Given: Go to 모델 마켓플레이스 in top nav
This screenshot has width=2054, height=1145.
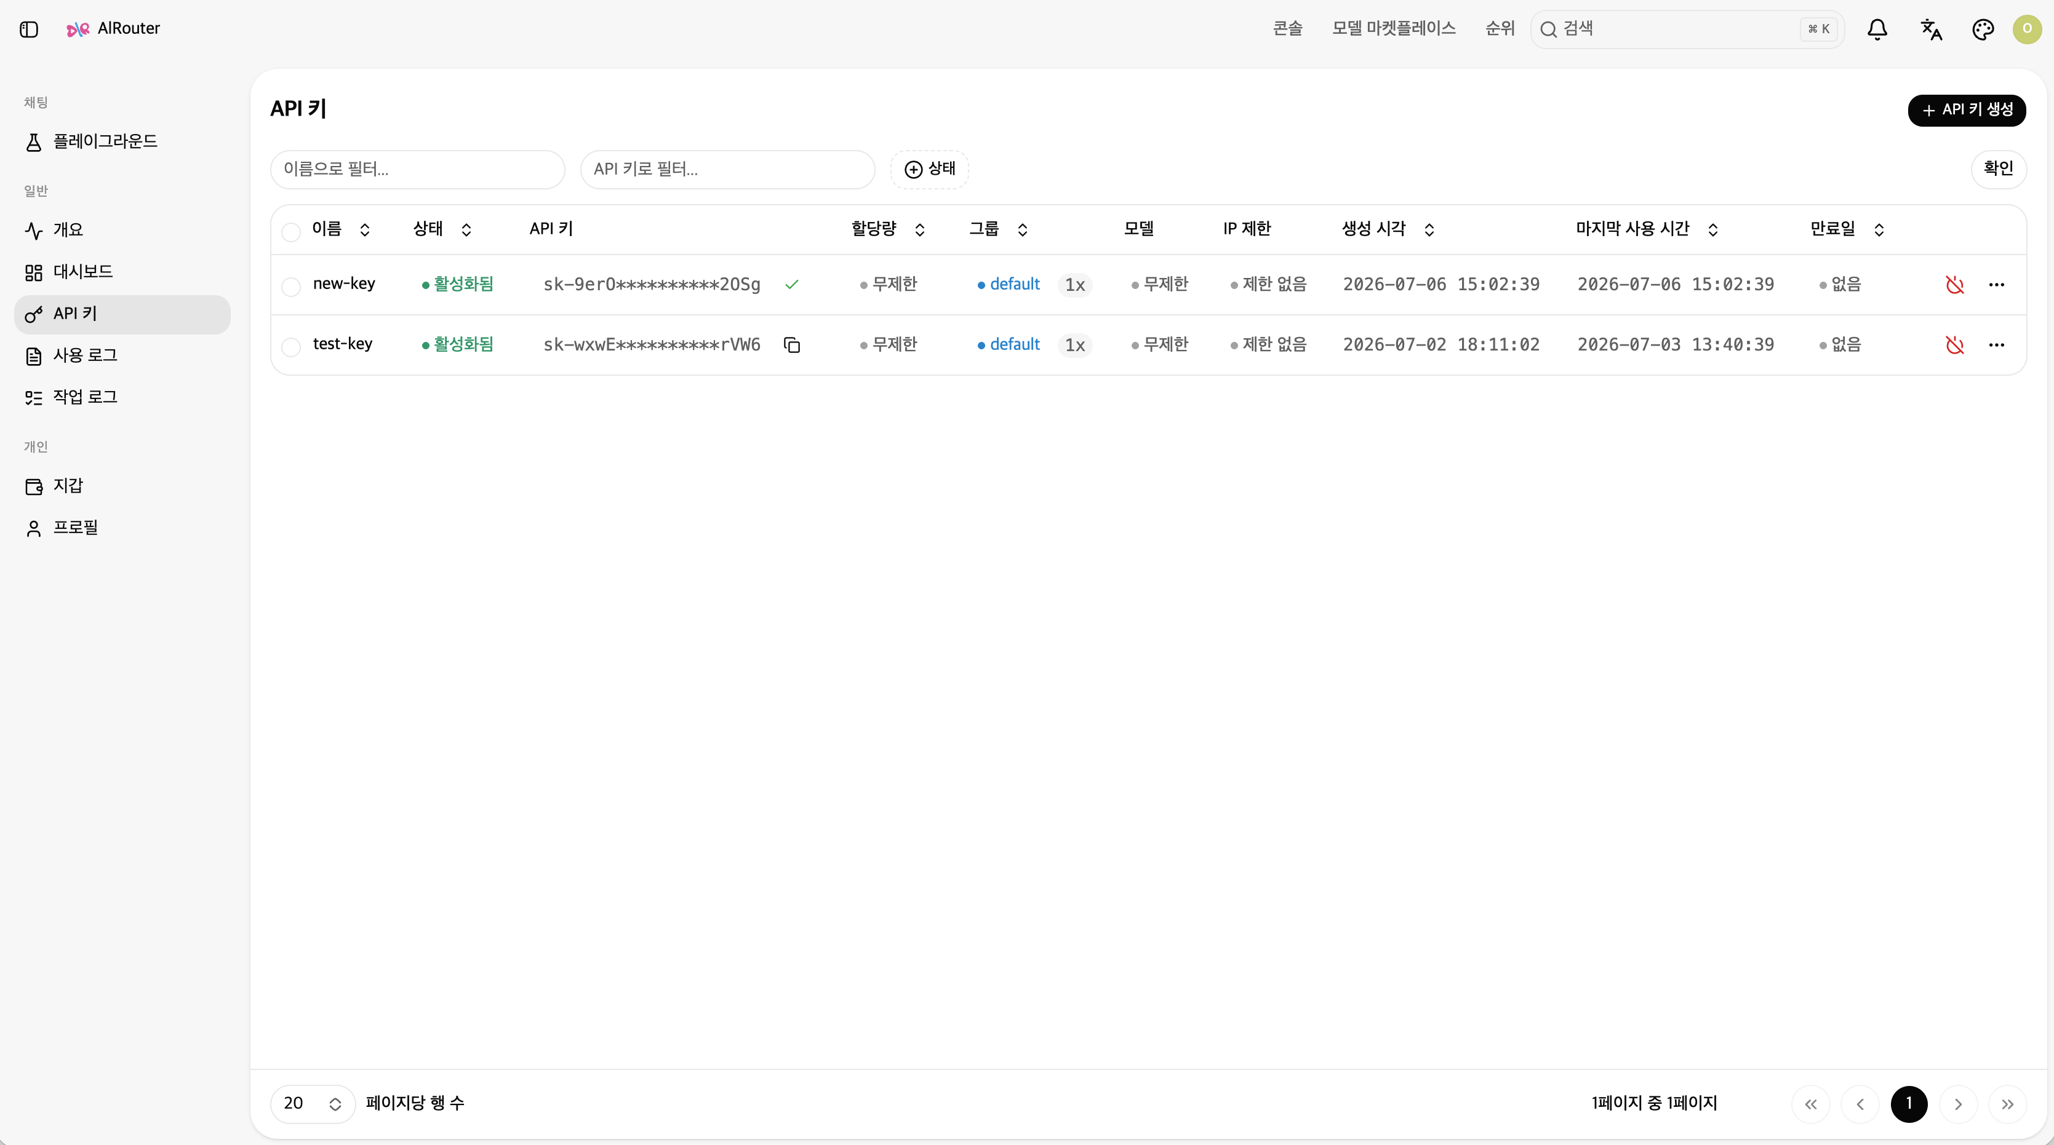Looking at the screenshot, I should pos(1393,29).
